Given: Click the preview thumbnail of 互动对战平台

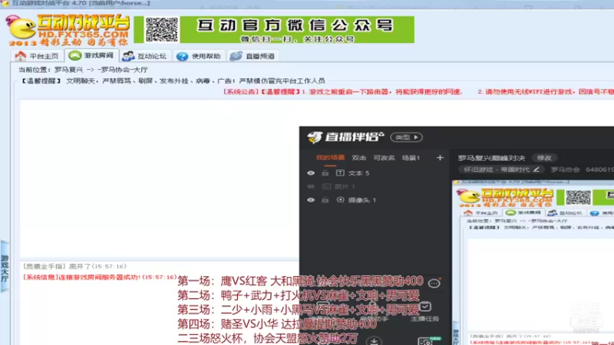Looking at the screenshot, I should 533,262.
